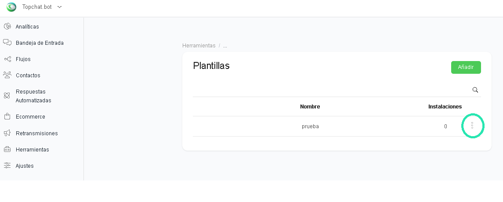Open Retransmisiones menu item
This screenshot has height=202, width=503.
click(x=36, y=133)
